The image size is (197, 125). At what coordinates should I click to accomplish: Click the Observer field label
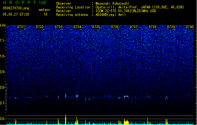(64, 3)
